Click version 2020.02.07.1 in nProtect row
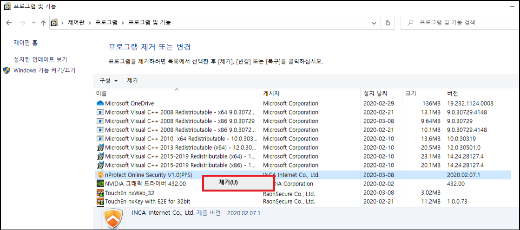 click(x=464, y=174)
